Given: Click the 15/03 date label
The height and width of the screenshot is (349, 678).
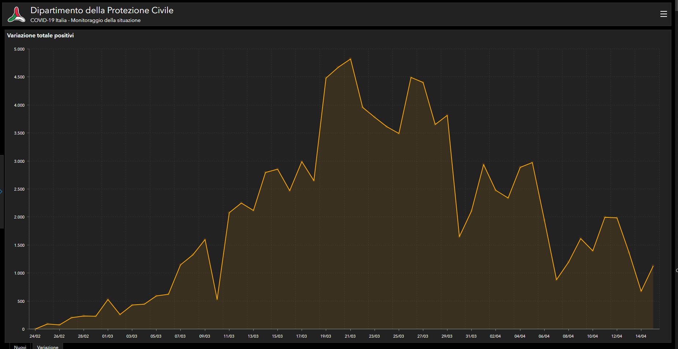Looking at the screenshot, I should click(x=277, y=336).
